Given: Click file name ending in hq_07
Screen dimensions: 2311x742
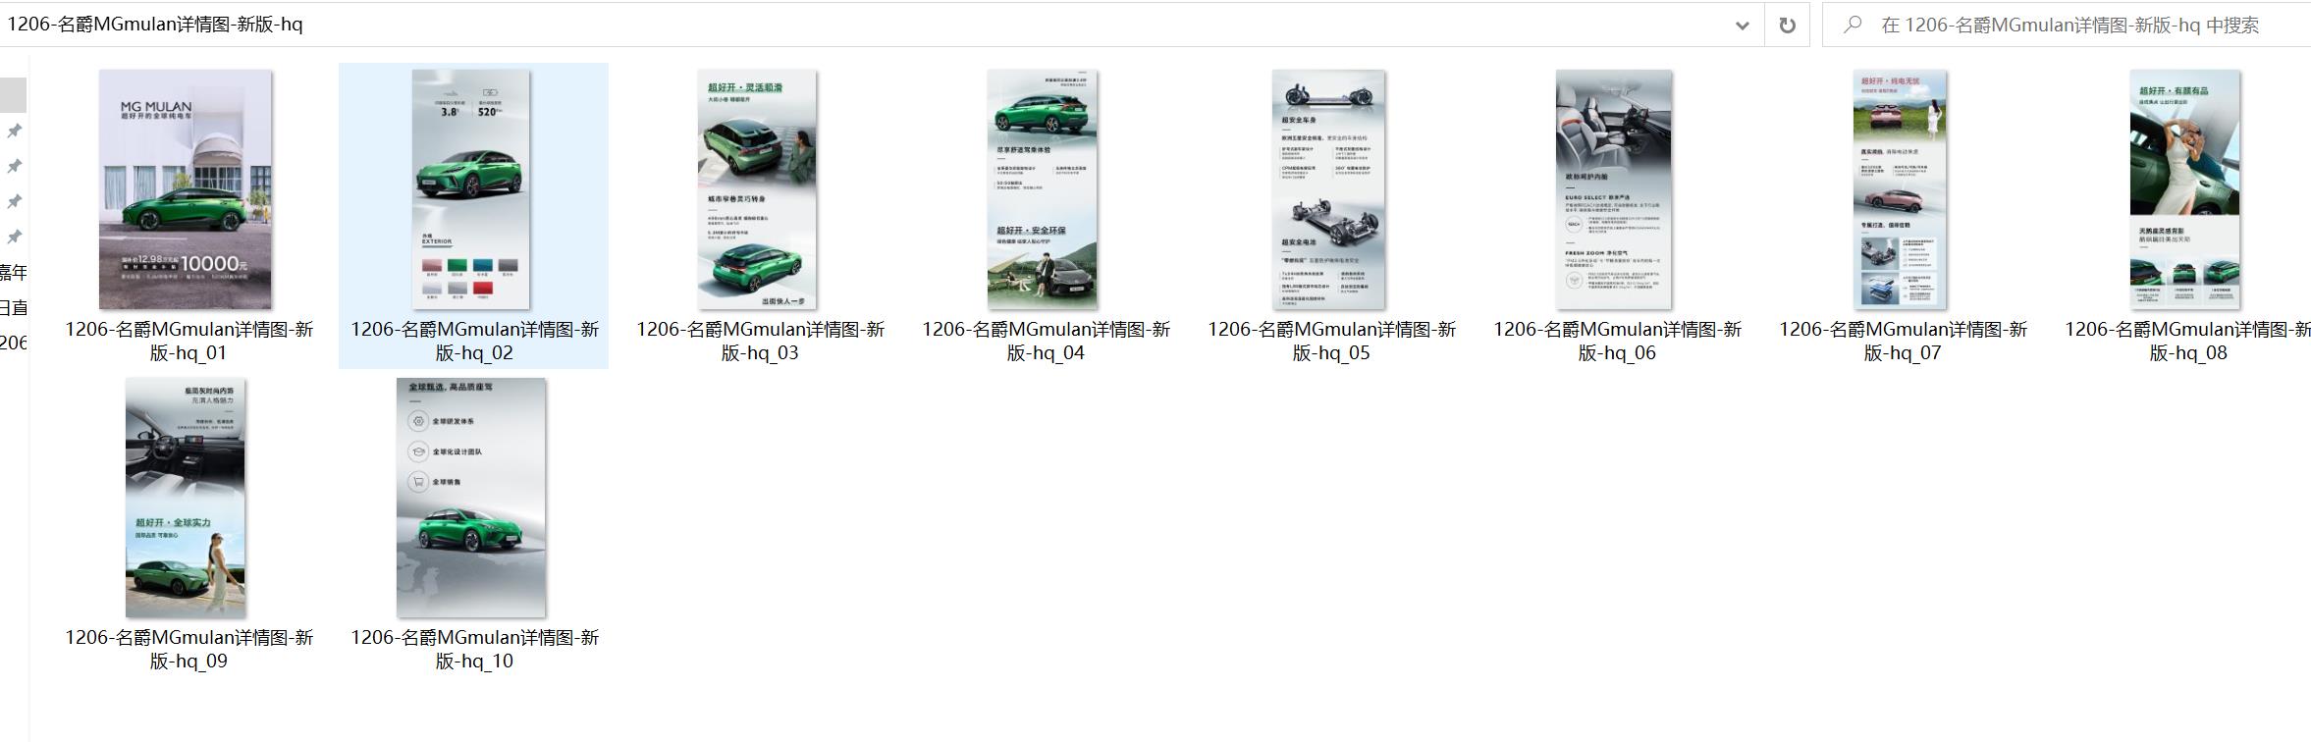Looking at the screenshot, I should point(1903,341).
